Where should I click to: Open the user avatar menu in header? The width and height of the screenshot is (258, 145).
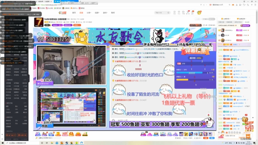pos(199,13)
